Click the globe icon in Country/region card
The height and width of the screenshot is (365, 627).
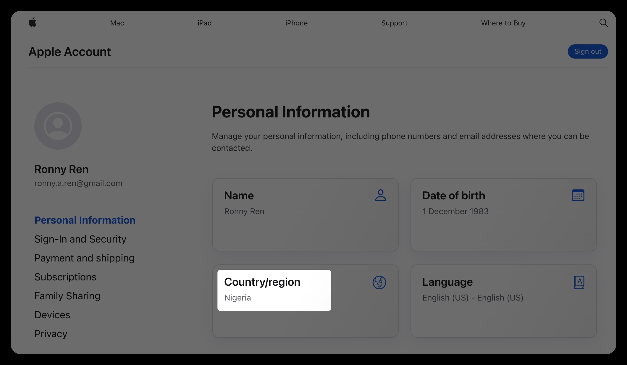tap(379, 282)
